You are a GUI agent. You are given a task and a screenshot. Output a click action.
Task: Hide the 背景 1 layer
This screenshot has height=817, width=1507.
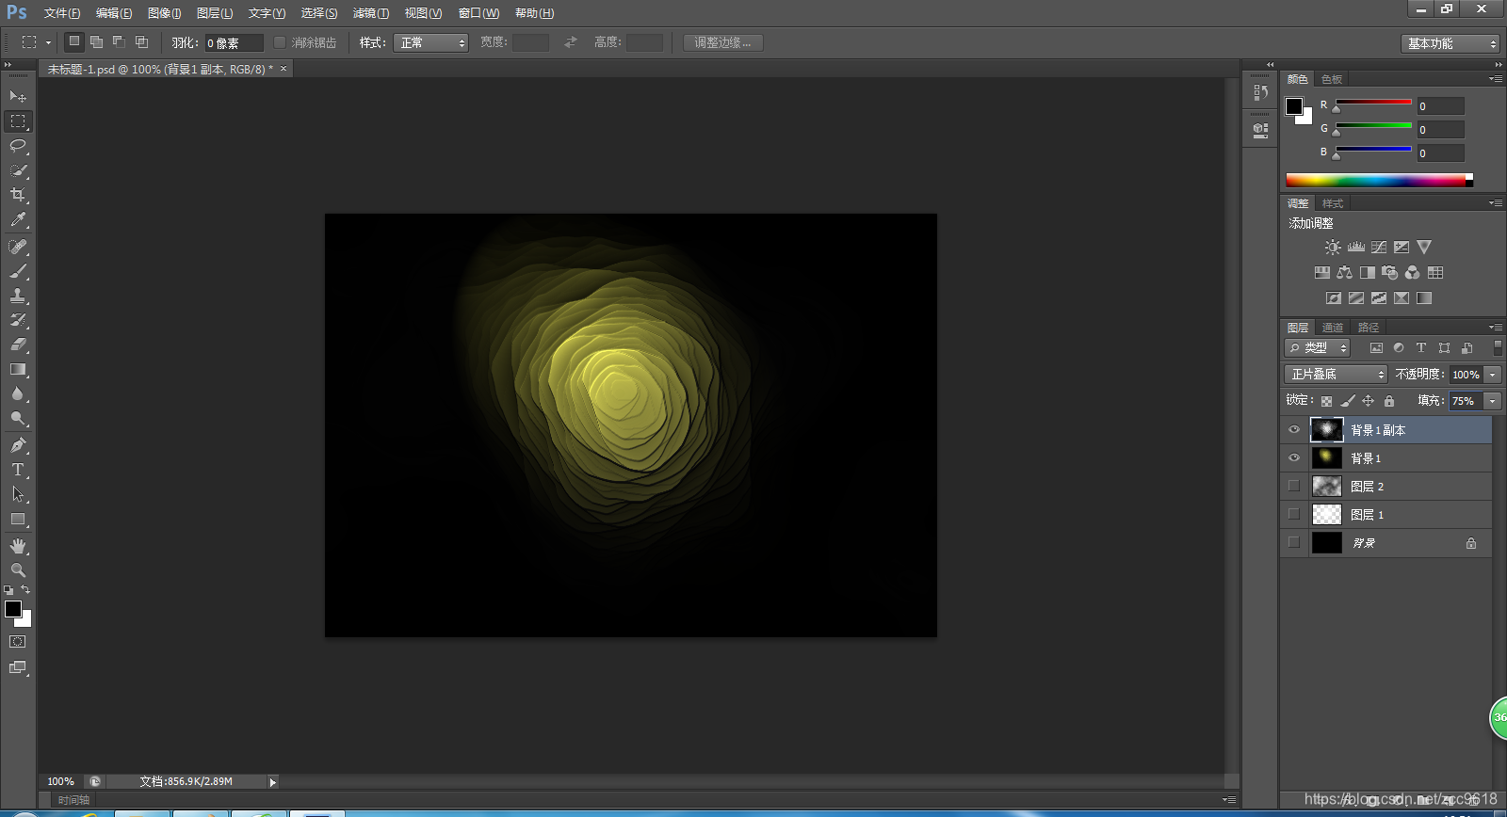click(1294, 458)
